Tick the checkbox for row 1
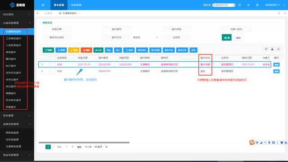This screenshot has height=162, width=288. (x=50, y=64)
